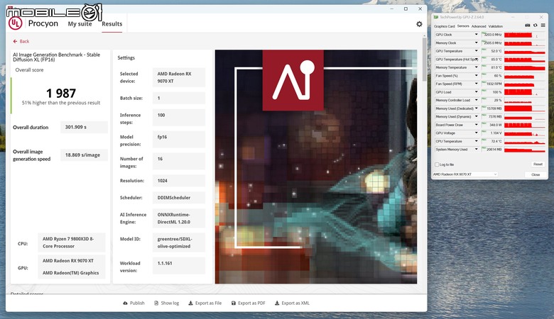Viewport: 554px width, 319px height.
Task: Open Procyon settings gear
Action: tap(419, 24)
